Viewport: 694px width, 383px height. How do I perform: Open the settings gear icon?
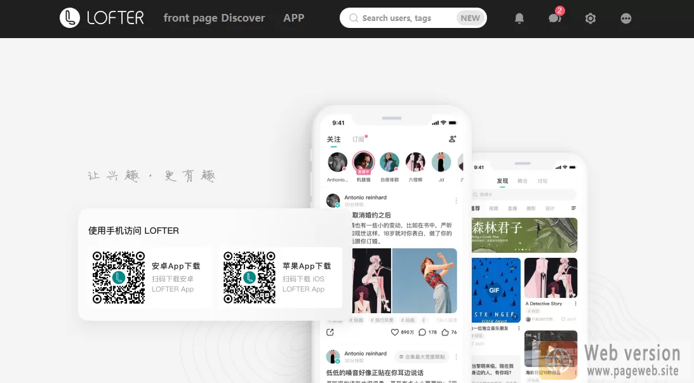pyautogui.click(x=591, y=18)
